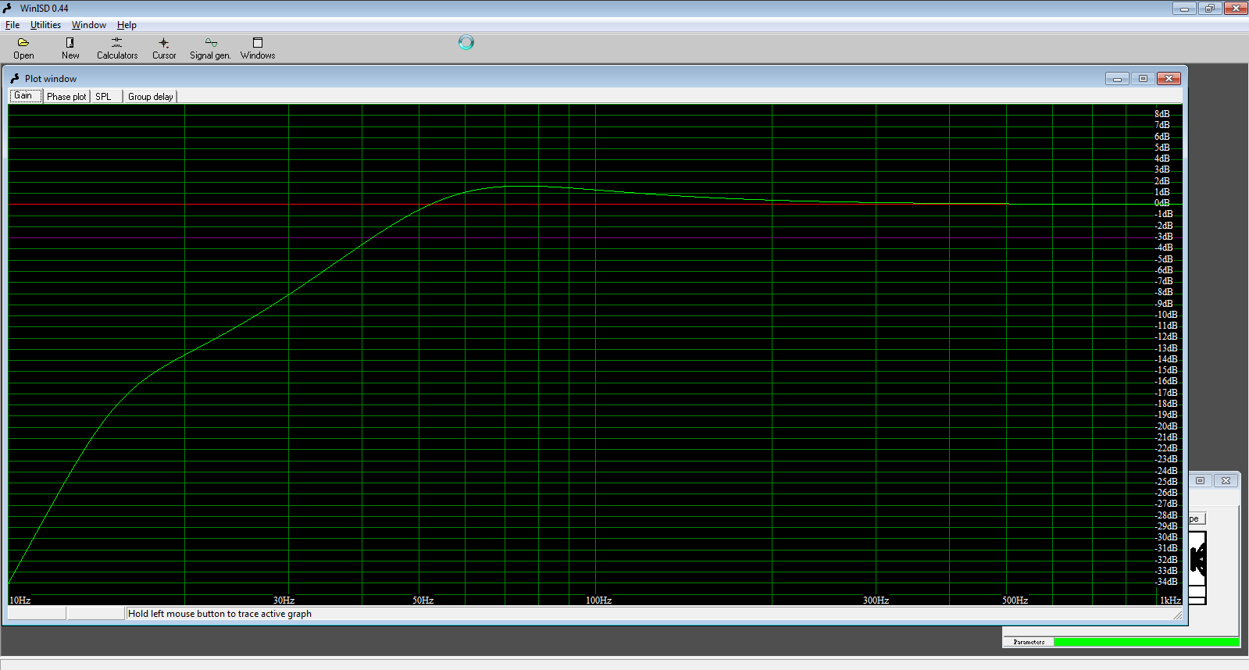
Task: Click the -34dB bottom axis label
Action: tap(1166, 582)
